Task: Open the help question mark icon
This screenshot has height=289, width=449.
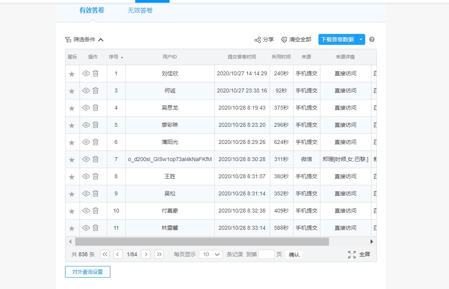Action: click(x=371, y=39)
